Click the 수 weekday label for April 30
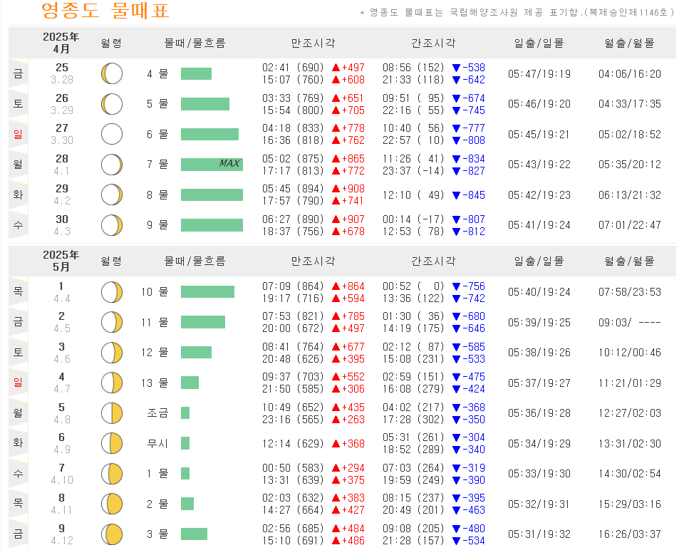This screenshot has height=555, width=679. tap(18, 225)
